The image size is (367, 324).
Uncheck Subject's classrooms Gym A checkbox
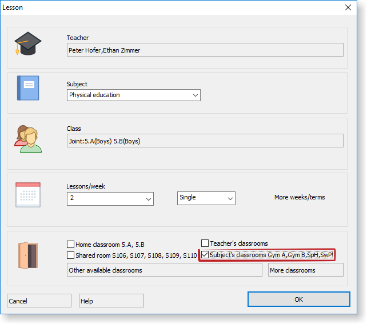tap(205, 255)
